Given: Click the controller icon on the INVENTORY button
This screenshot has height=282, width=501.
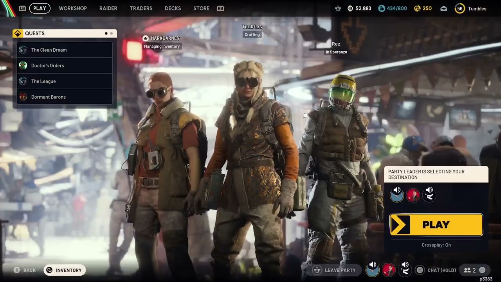Looking at the screenshot, I should click(49, 270).
